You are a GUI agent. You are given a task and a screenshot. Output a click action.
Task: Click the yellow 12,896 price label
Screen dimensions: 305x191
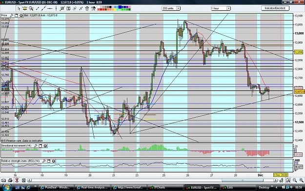pos(298,52)
